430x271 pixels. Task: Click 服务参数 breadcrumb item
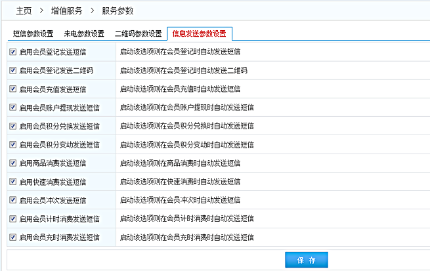(x=118, y=10)
